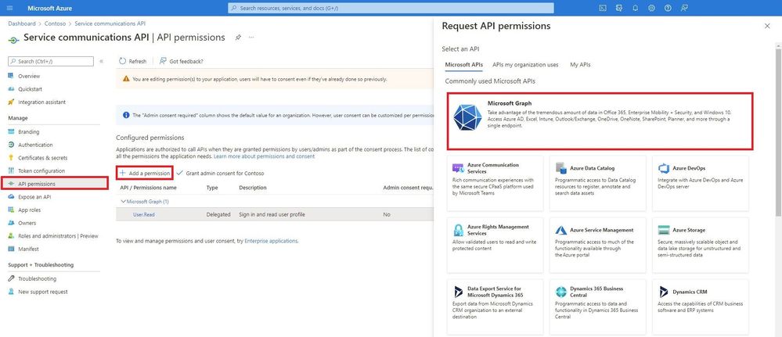Click Sign in and read user profile description

point(272,214)
